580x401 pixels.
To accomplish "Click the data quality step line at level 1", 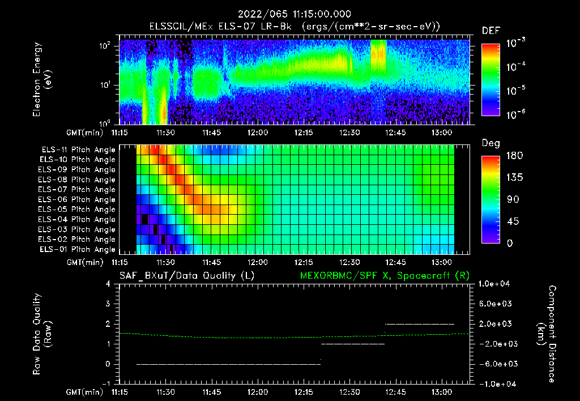I will 353,344.
